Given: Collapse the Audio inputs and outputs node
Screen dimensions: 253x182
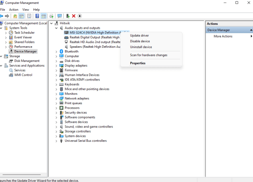Looking at the screenshot, I should pos(57,28).
